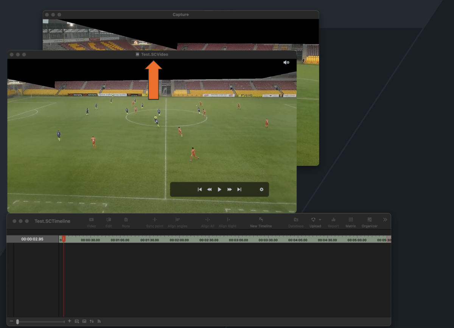Switch focus to the Capture window
Screen dimensions: 454x328
tap(180, 14)
